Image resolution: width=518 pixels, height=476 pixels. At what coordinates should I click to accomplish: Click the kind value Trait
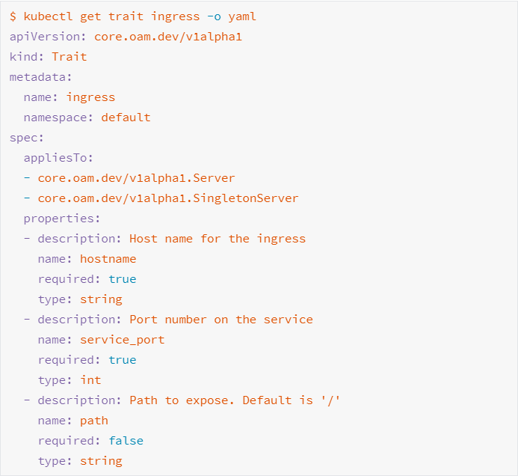(x=69, y=57)
